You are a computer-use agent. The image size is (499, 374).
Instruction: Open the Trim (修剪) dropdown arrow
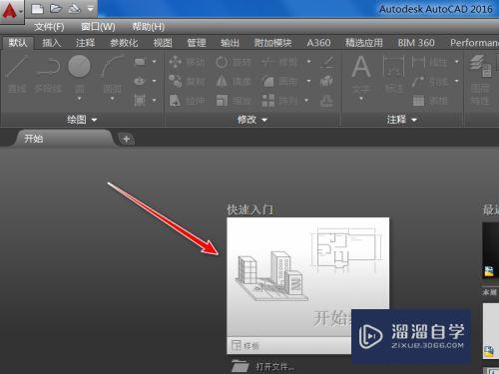coord(309,62)
